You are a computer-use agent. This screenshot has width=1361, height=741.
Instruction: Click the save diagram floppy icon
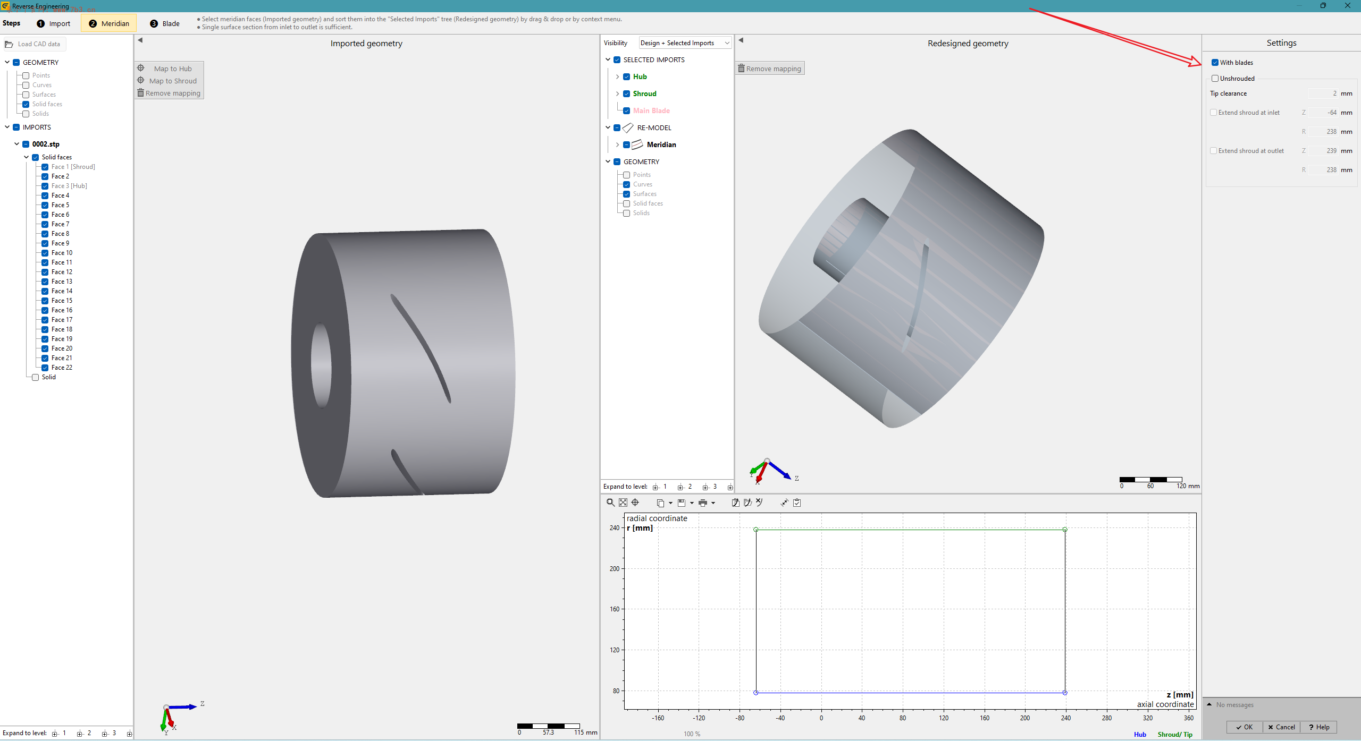[x=682, y=503]
